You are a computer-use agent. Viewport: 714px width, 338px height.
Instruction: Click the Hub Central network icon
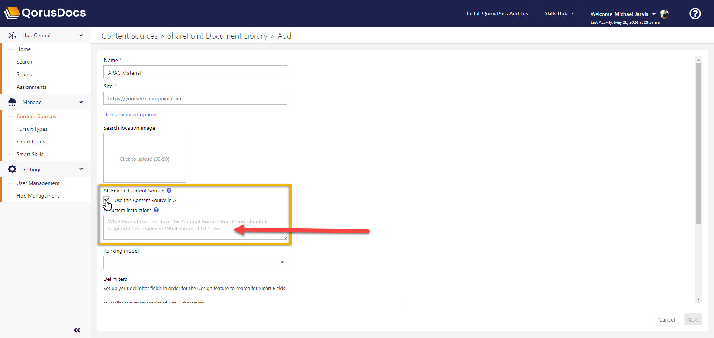pos(12,35)
